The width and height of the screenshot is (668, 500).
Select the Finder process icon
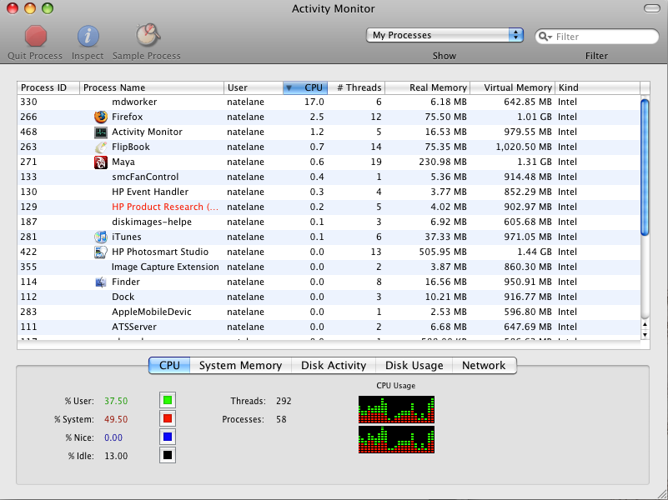pyautogui.click(x=101, y=282)
